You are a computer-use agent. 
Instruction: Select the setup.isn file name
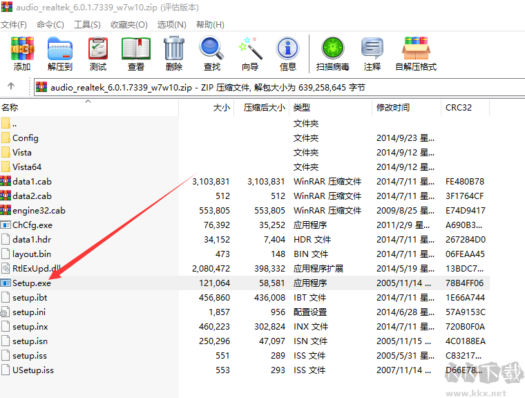click(x=30, y=341)
